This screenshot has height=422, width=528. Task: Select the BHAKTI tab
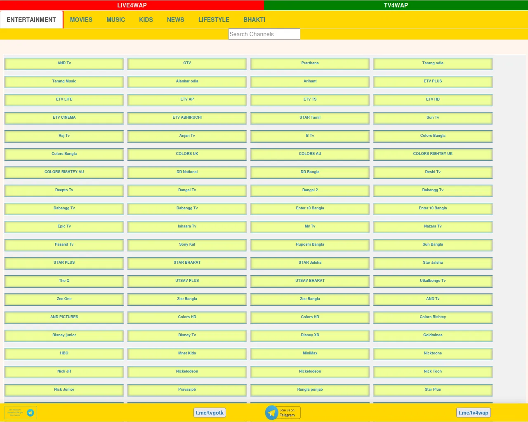point(255,20)
